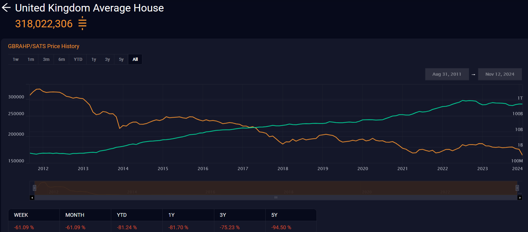Image resolution: width=528 pixels, height=232 pixels.
Task: Click the navigator scrollbar grip
Action: (276, 198)
